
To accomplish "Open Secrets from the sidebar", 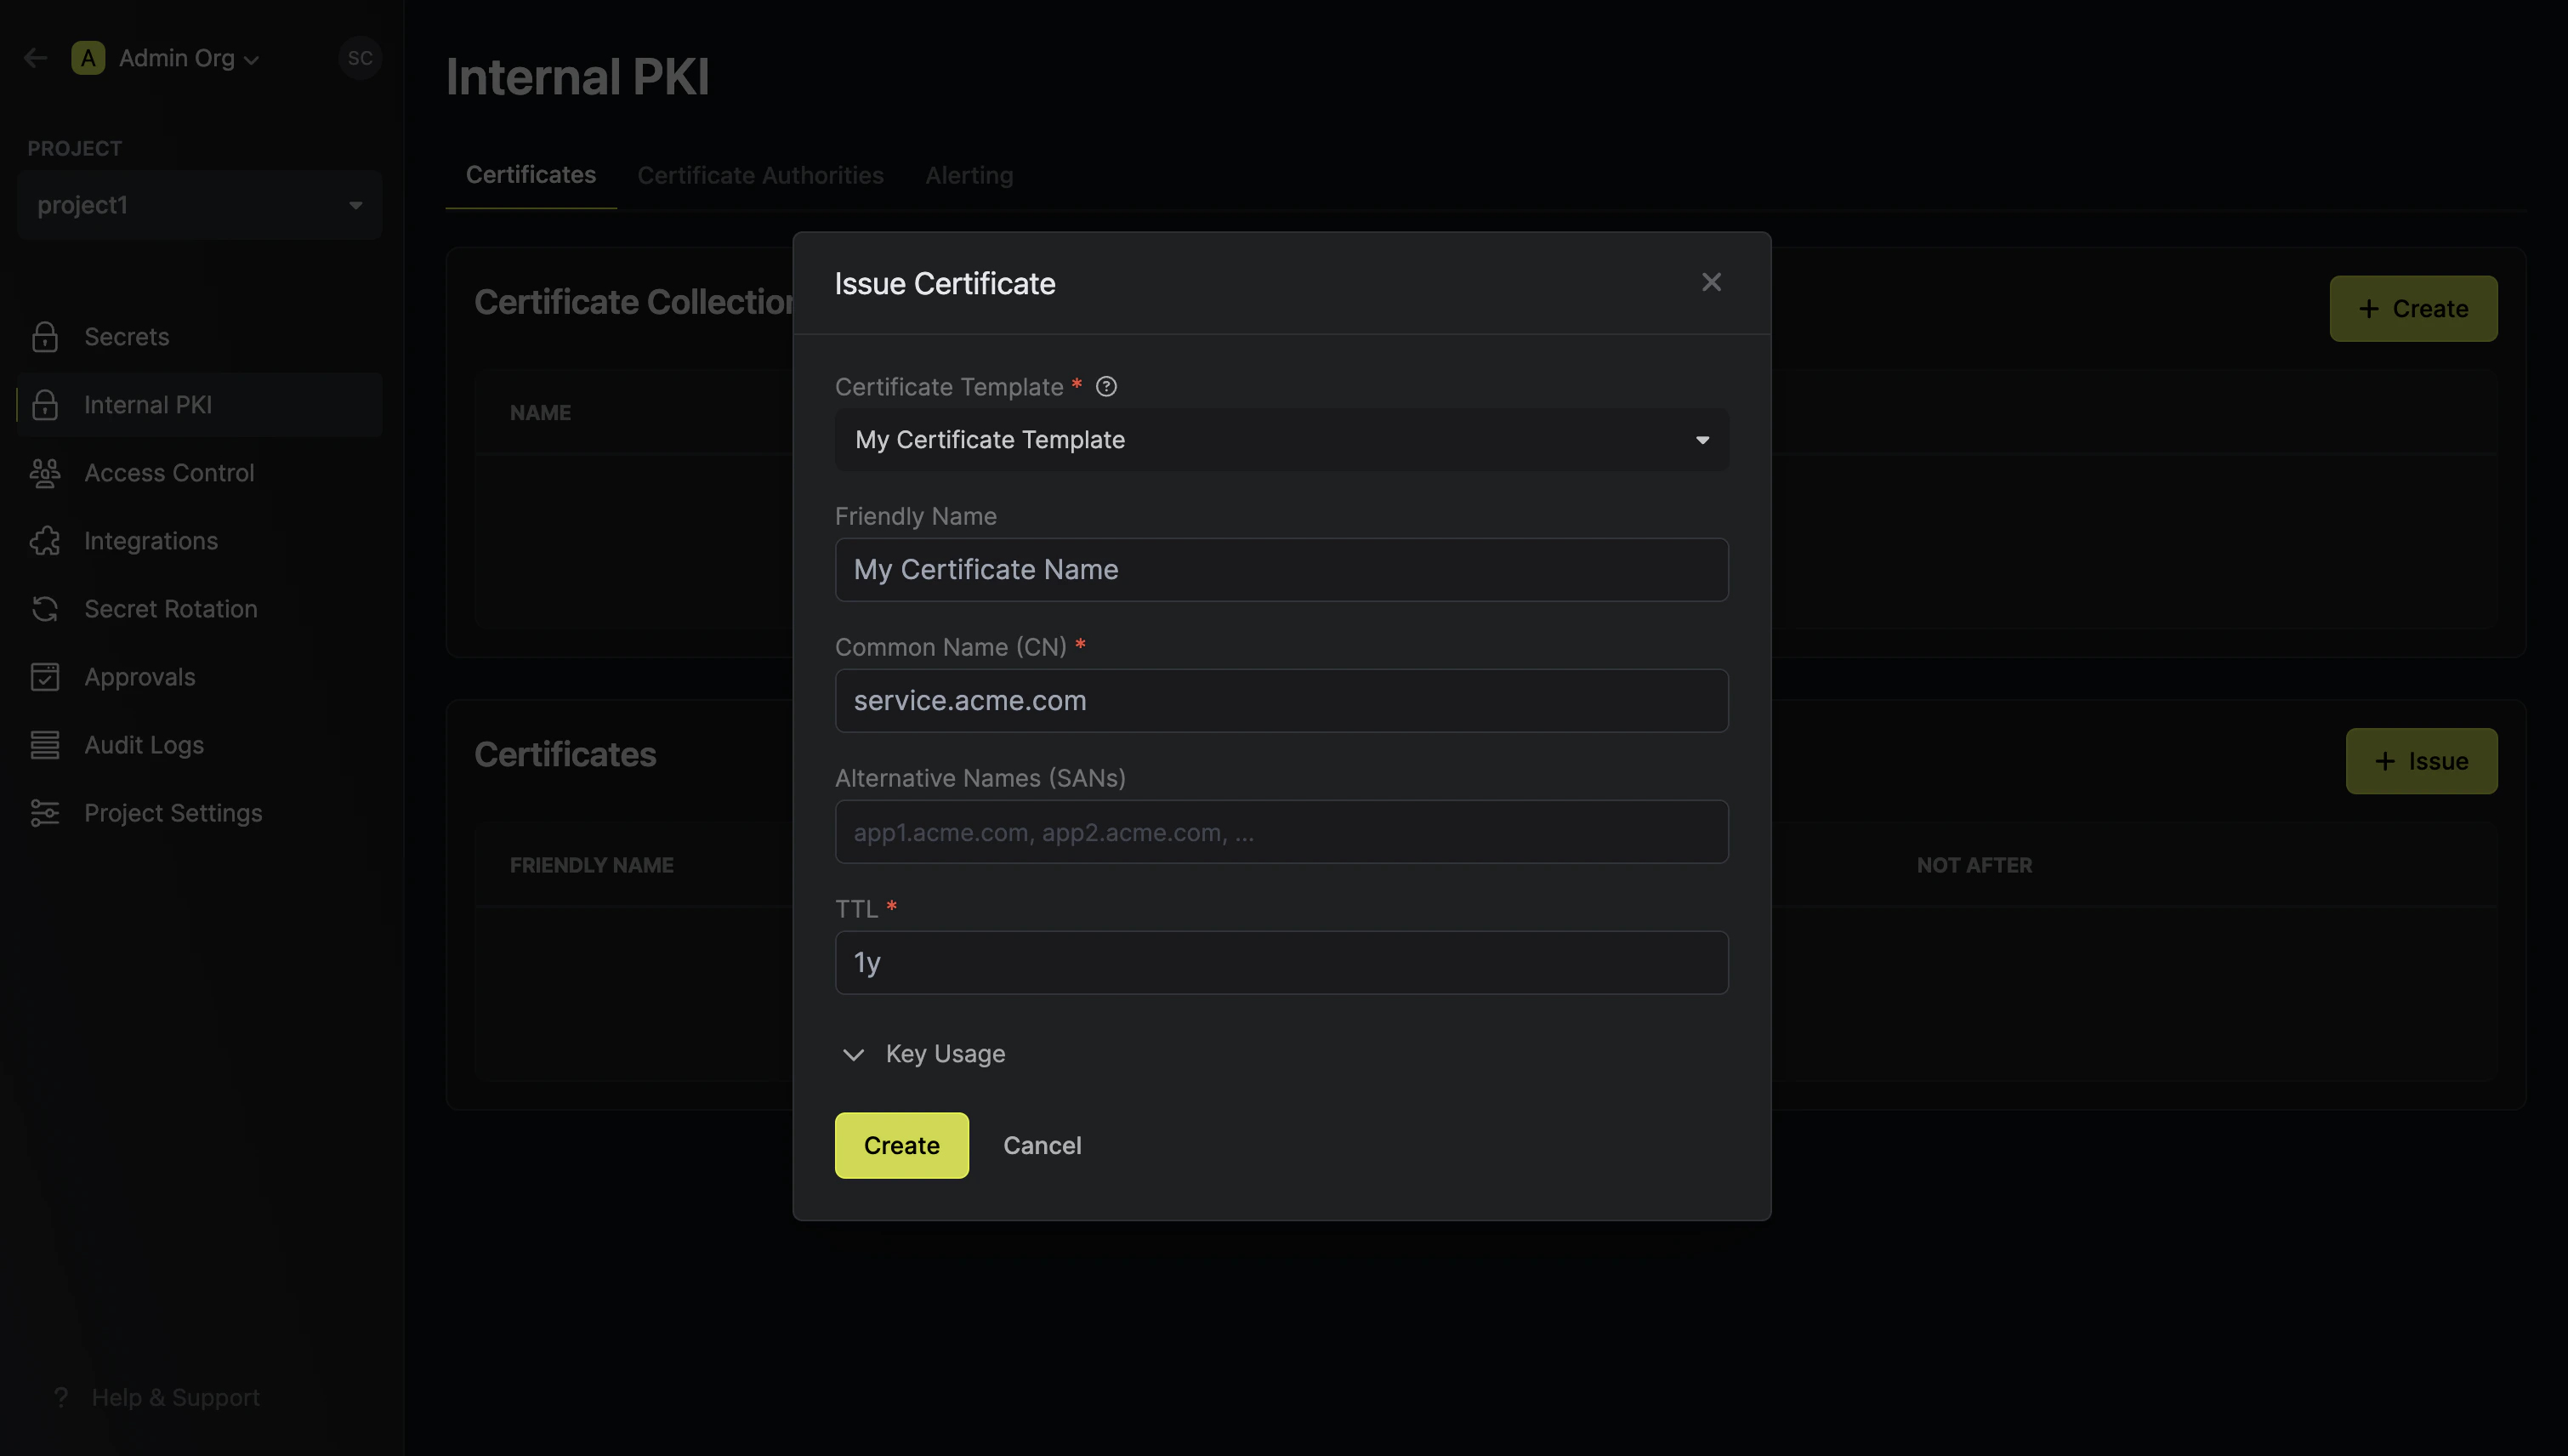I will pos(199,337).
